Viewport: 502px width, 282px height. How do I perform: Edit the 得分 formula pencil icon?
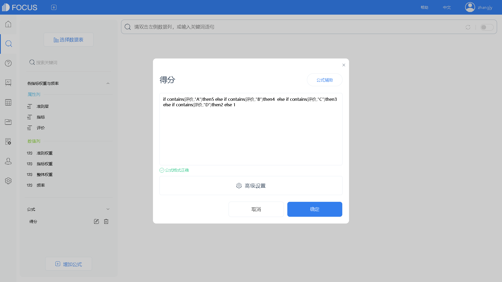click(96, 221)
